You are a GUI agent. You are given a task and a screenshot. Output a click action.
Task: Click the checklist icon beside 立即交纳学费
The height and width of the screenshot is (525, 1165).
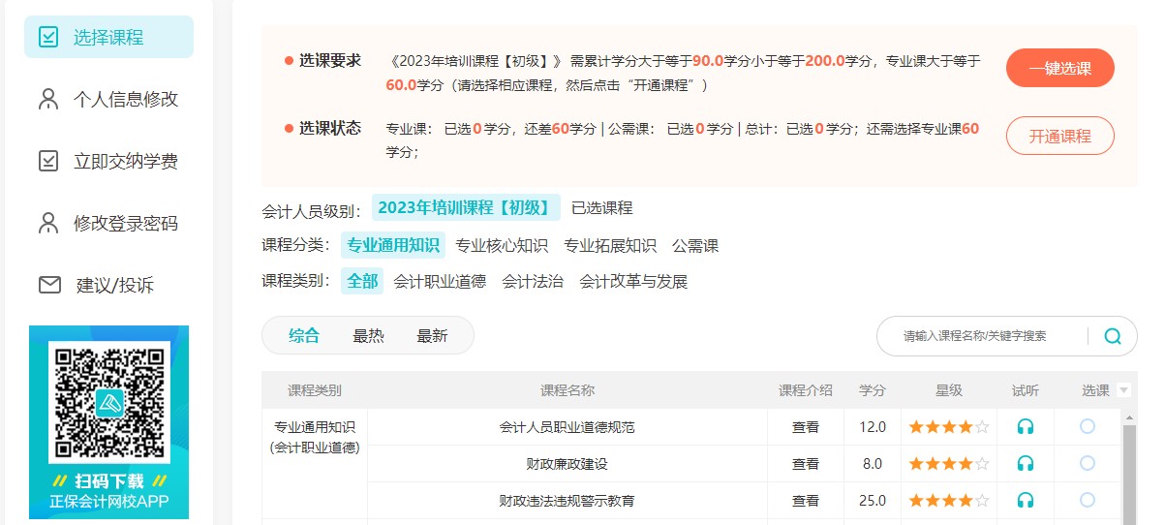coord(48,161)
